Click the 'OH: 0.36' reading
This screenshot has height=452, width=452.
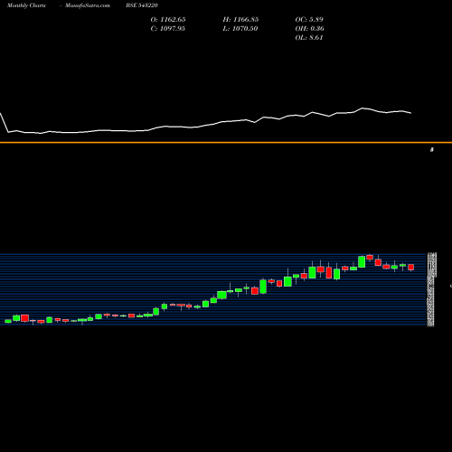pyautogui.click(x=310, y=29)
